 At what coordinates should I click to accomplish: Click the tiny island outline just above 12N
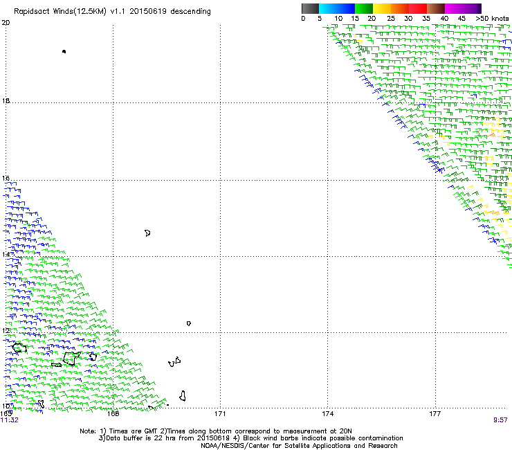(189, 323)
